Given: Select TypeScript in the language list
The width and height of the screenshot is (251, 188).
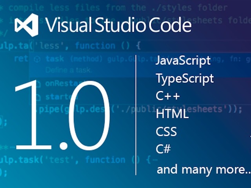Looking at the screenshot, I should coord(185,78).
